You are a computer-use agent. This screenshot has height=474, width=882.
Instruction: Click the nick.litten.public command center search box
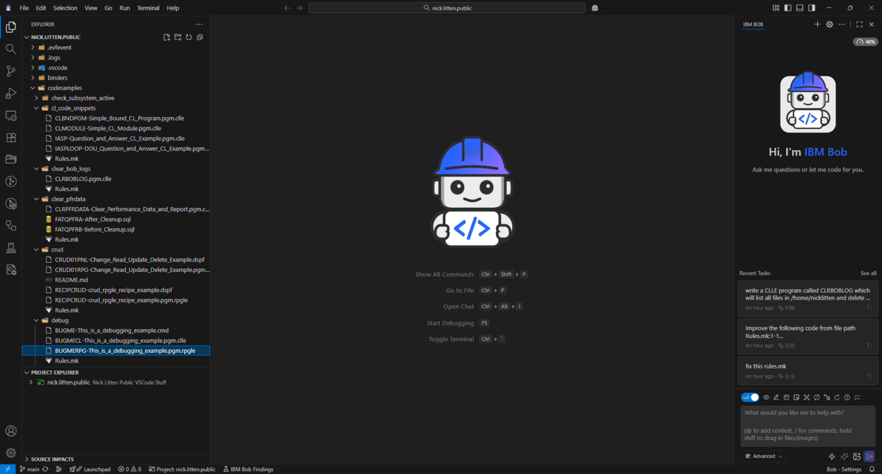tap(447, 8)
